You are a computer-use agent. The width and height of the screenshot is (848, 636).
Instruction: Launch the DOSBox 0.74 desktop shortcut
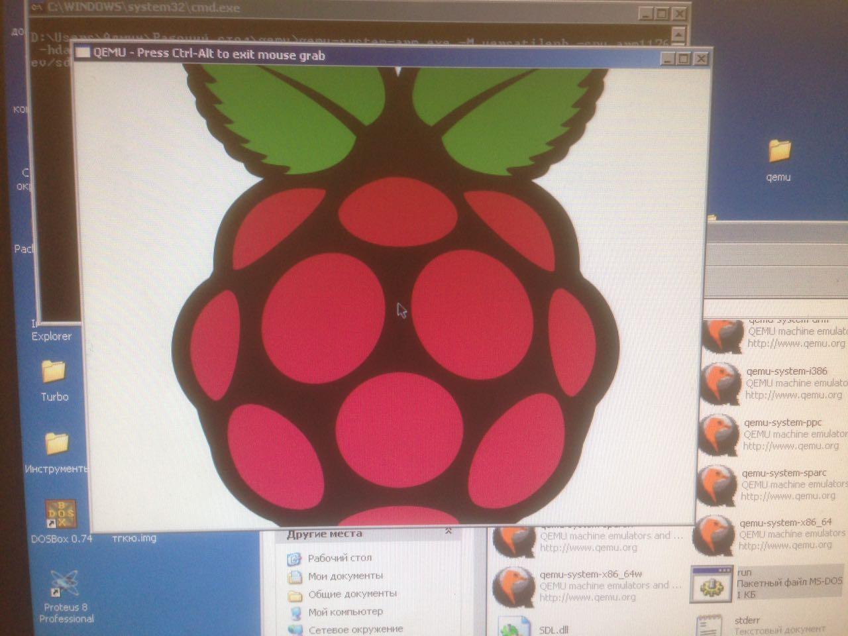[x=60, y=514]
